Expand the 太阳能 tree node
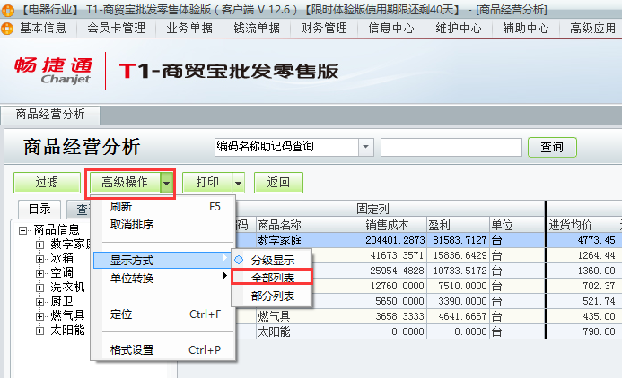 click(x=39, y=331)
